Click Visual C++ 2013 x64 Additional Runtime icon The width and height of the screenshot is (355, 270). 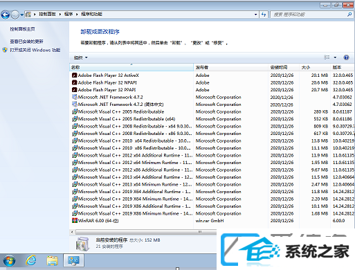[74, 177]
